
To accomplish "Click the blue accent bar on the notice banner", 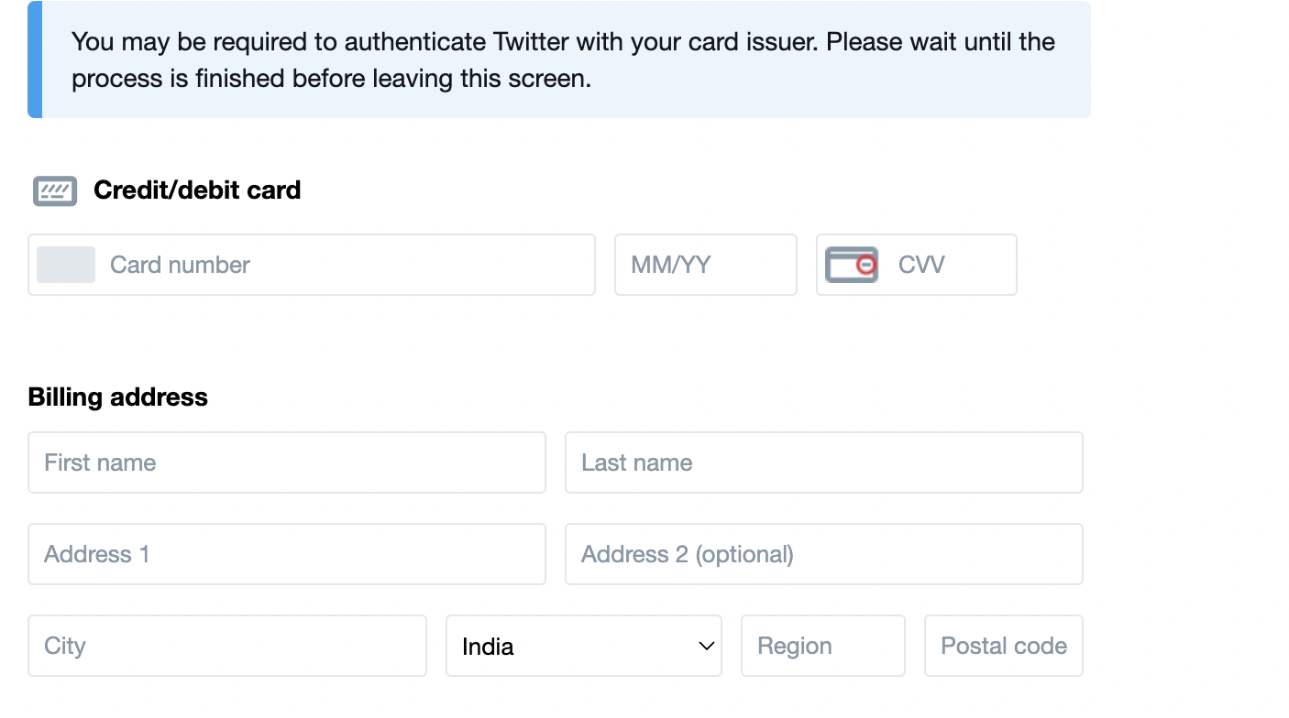I will point(35,60).
